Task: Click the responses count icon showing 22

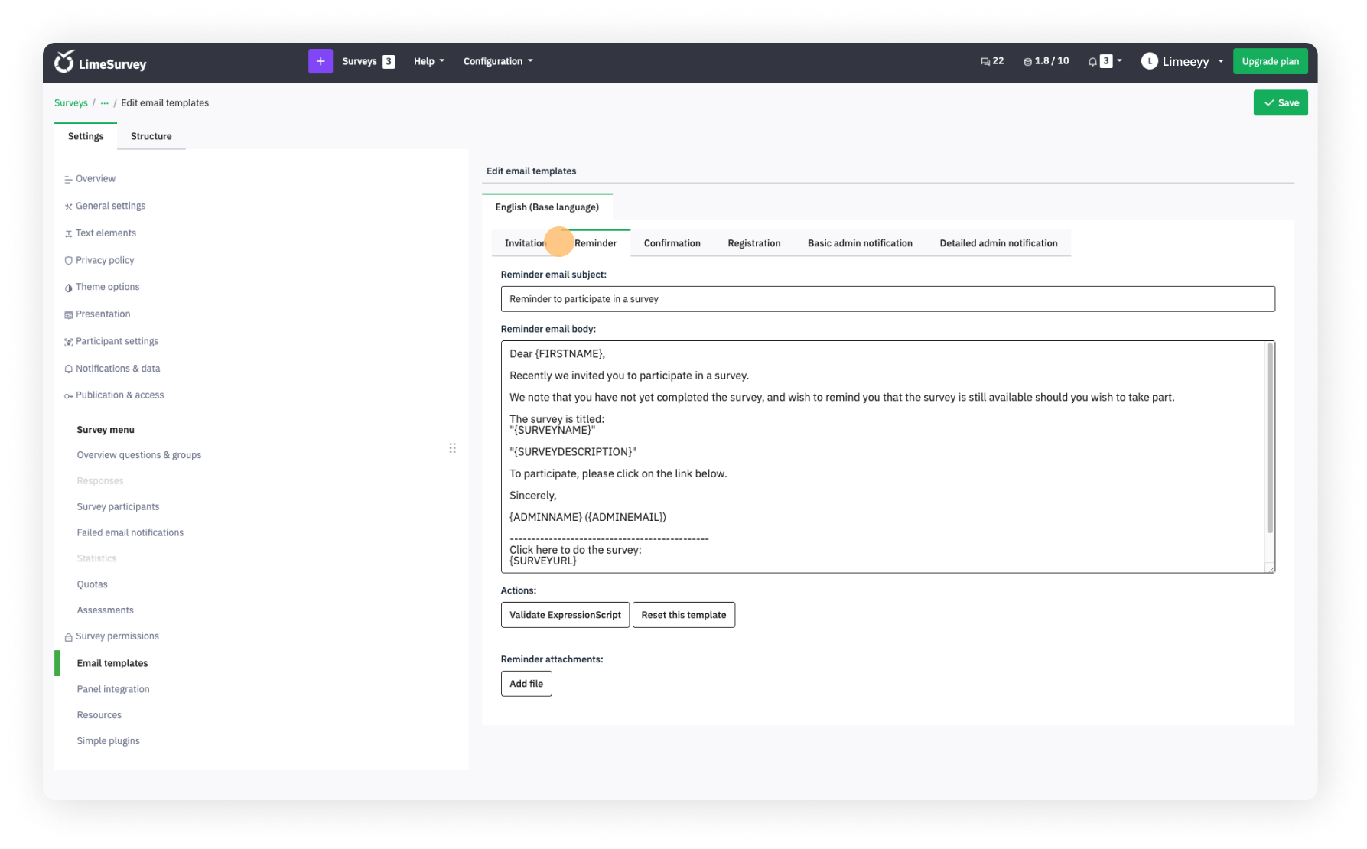Action: (985, 61)
